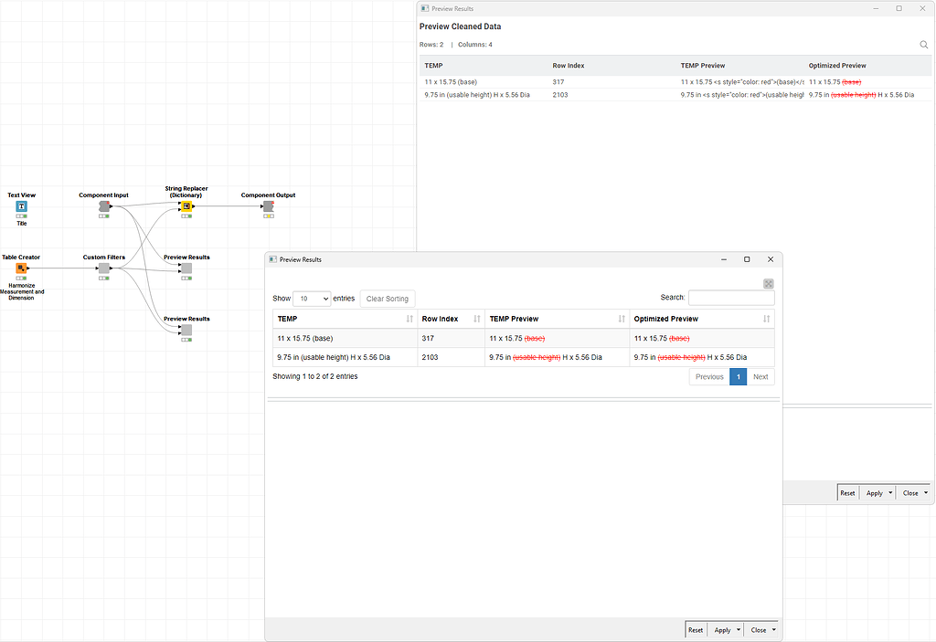Viewport: 936px width, 642px height.
Task: Click the fullscreen expand icon above Search
Action: (x=768, y=283)
